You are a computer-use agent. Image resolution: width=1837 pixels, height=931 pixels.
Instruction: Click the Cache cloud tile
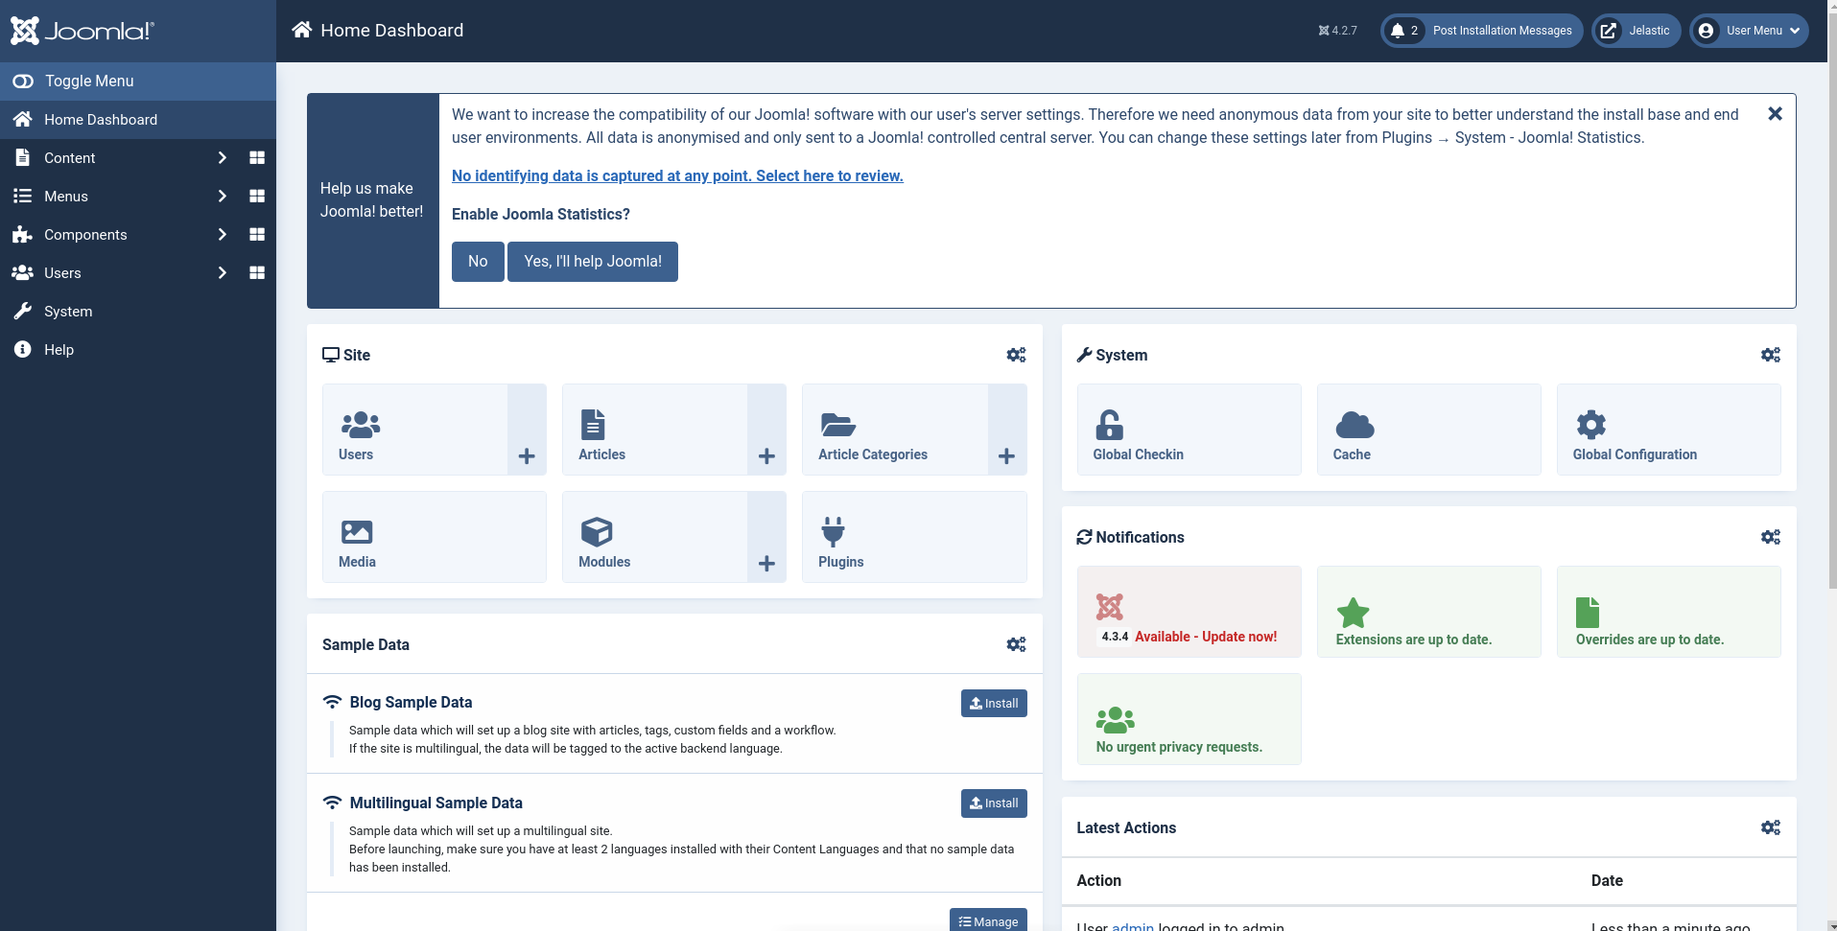(1428, 430)
